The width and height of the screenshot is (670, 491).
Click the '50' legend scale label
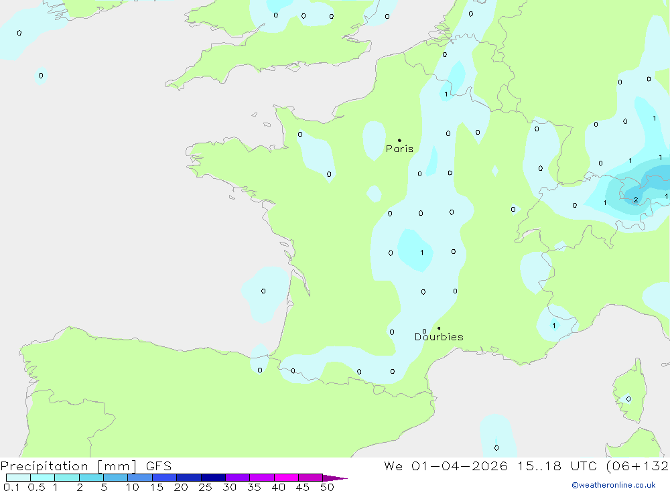coord(327,487)
